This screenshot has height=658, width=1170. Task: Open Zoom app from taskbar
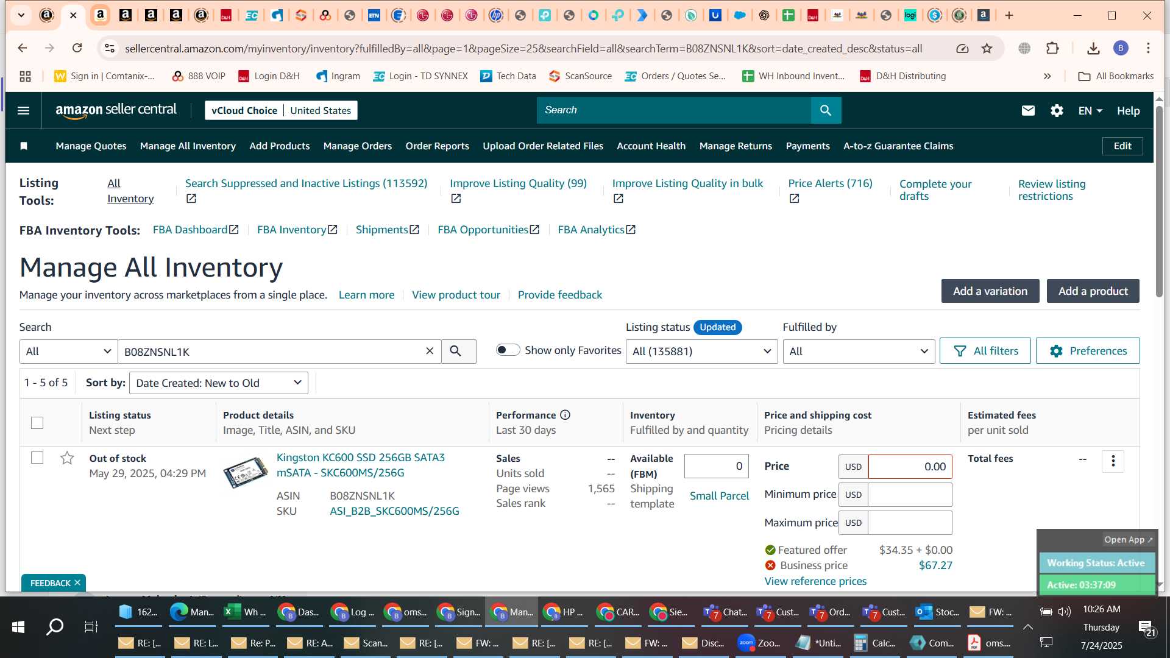759,643
